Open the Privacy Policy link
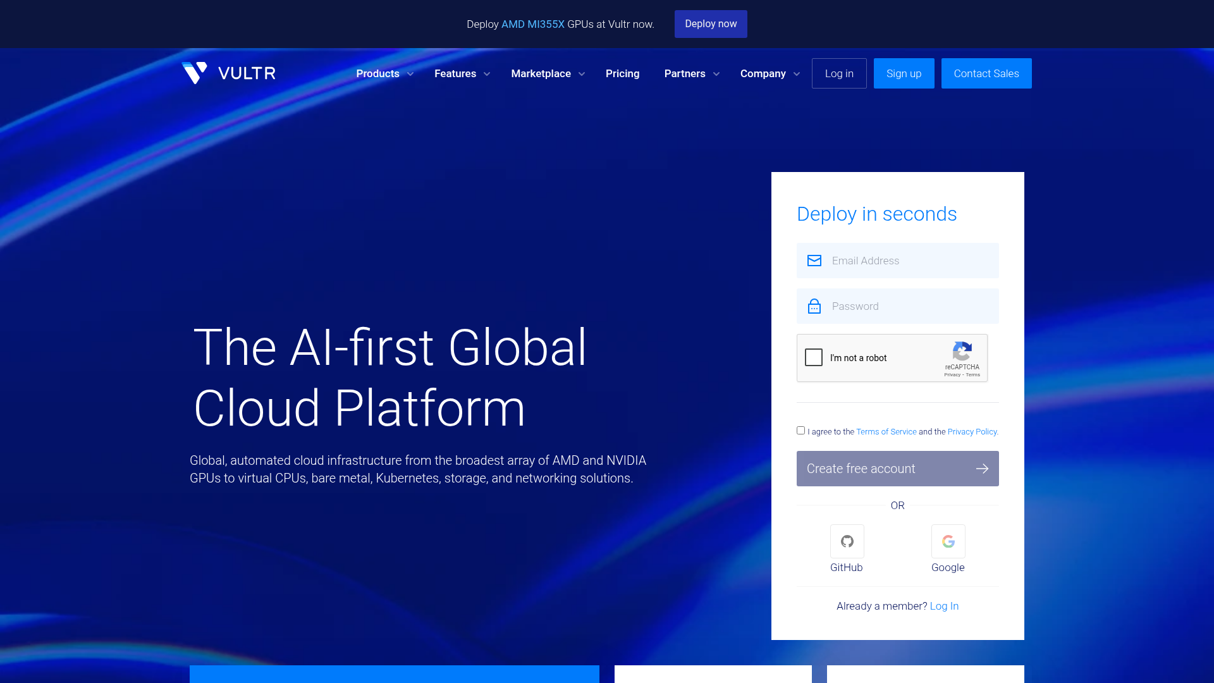1214x683 pixels. pos(972,431)
